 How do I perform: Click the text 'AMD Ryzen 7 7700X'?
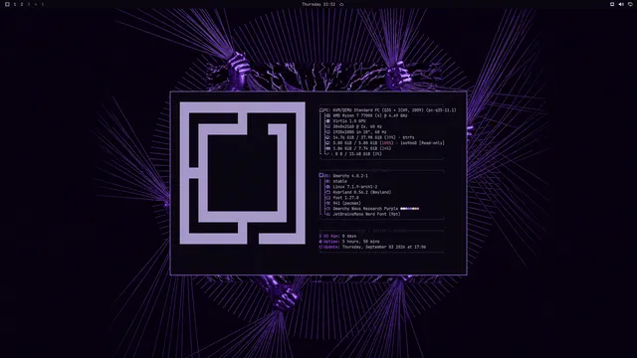353,115
